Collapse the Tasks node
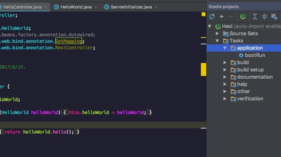281x157 pixels. click(x=217, y=41)
